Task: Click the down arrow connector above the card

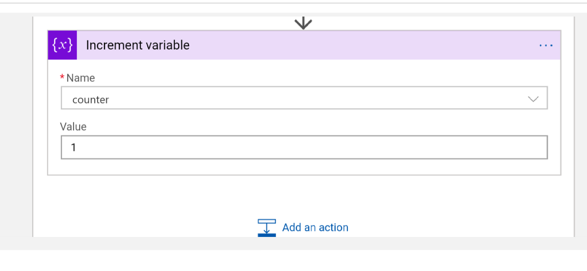Action: pos(303,23)
